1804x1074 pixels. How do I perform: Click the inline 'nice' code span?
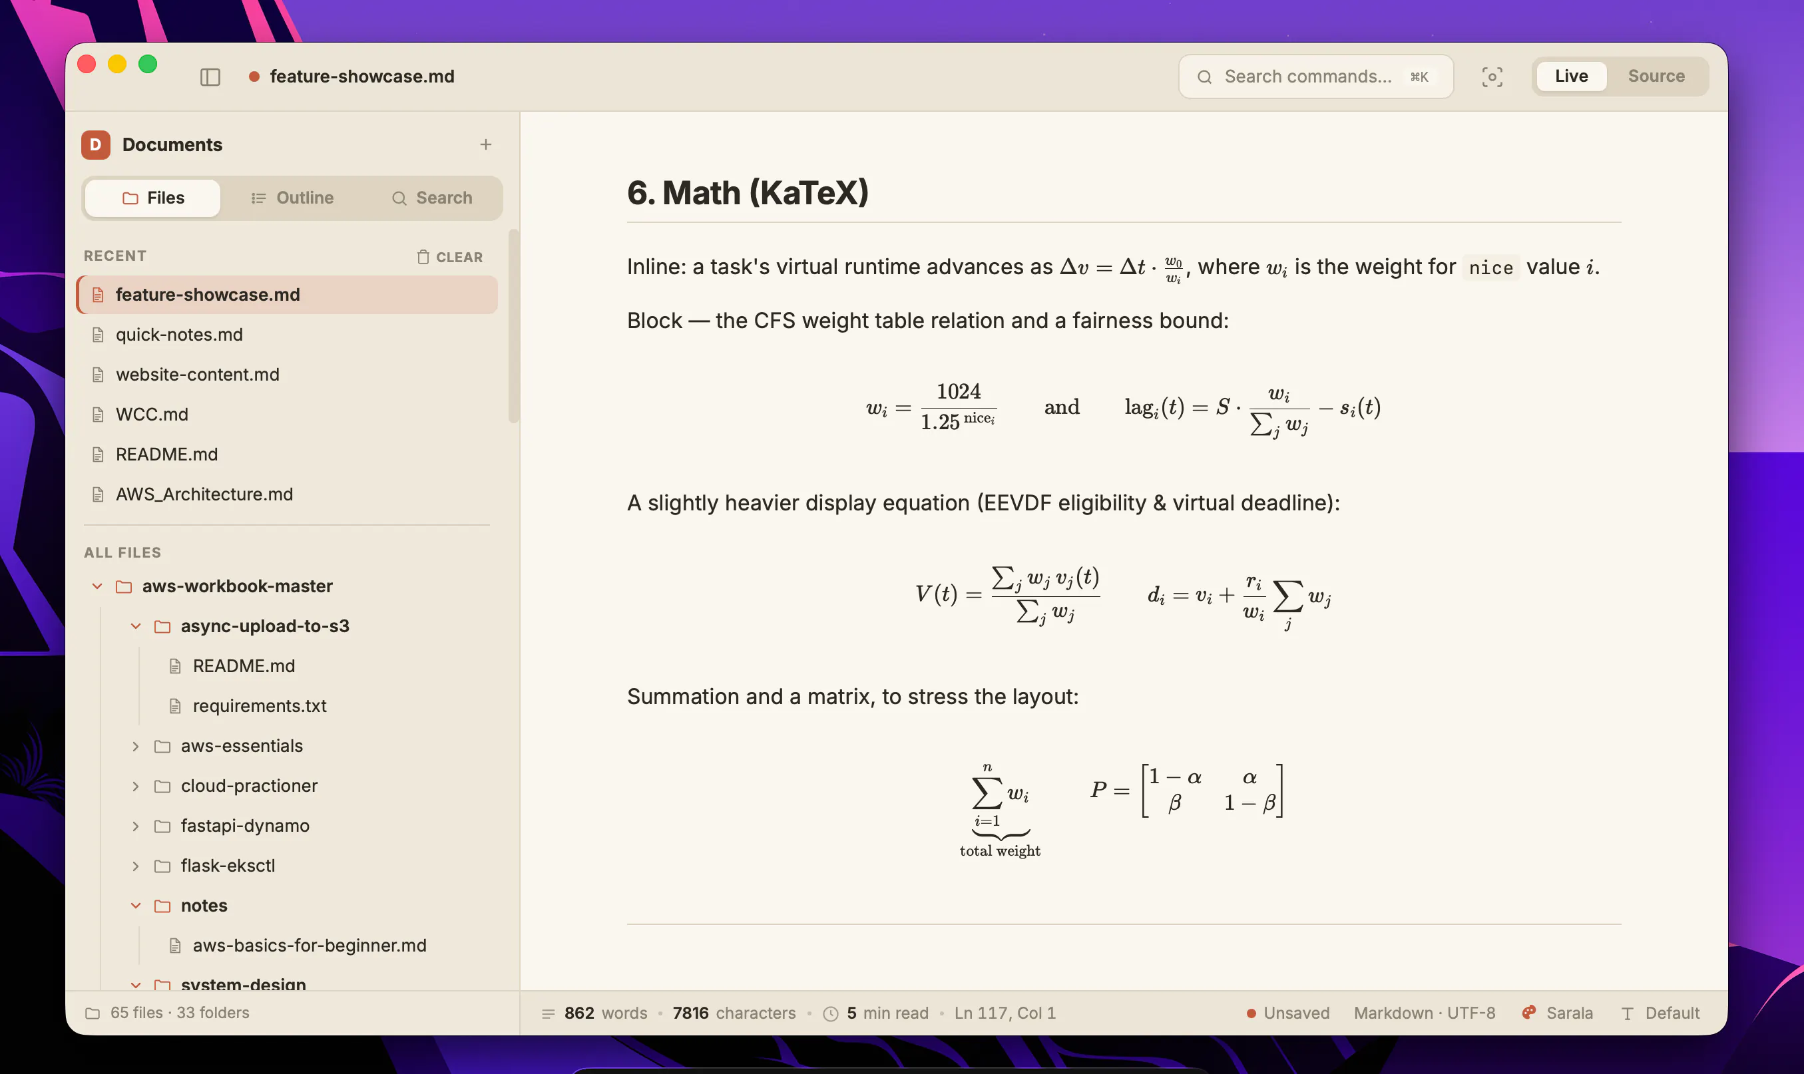pyautogui.click(x=1490, y=268)
